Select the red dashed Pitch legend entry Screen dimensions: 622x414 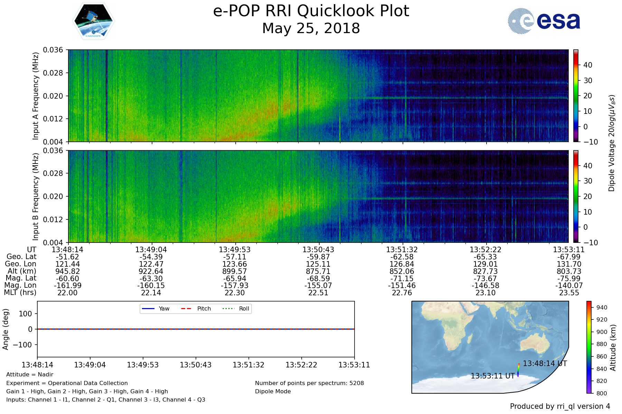[196, 308]
